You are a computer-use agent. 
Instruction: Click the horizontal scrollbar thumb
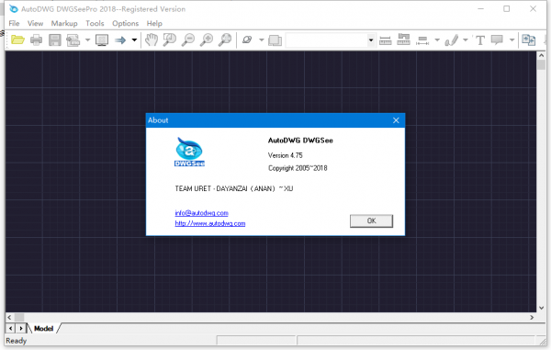(x=19, y=317)
